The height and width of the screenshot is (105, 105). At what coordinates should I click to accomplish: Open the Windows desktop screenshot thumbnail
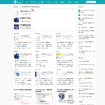17,74
